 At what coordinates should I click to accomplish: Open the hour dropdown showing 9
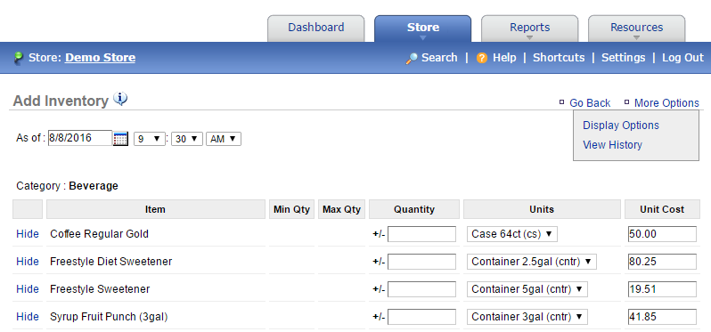150,139
